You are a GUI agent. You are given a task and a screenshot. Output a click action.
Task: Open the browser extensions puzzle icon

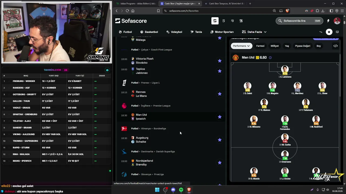tap(317, 11)
